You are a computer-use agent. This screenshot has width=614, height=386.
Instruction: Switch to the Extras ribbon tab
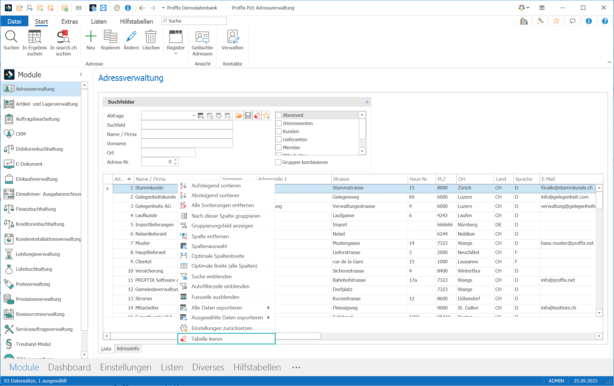click(69, 21)
